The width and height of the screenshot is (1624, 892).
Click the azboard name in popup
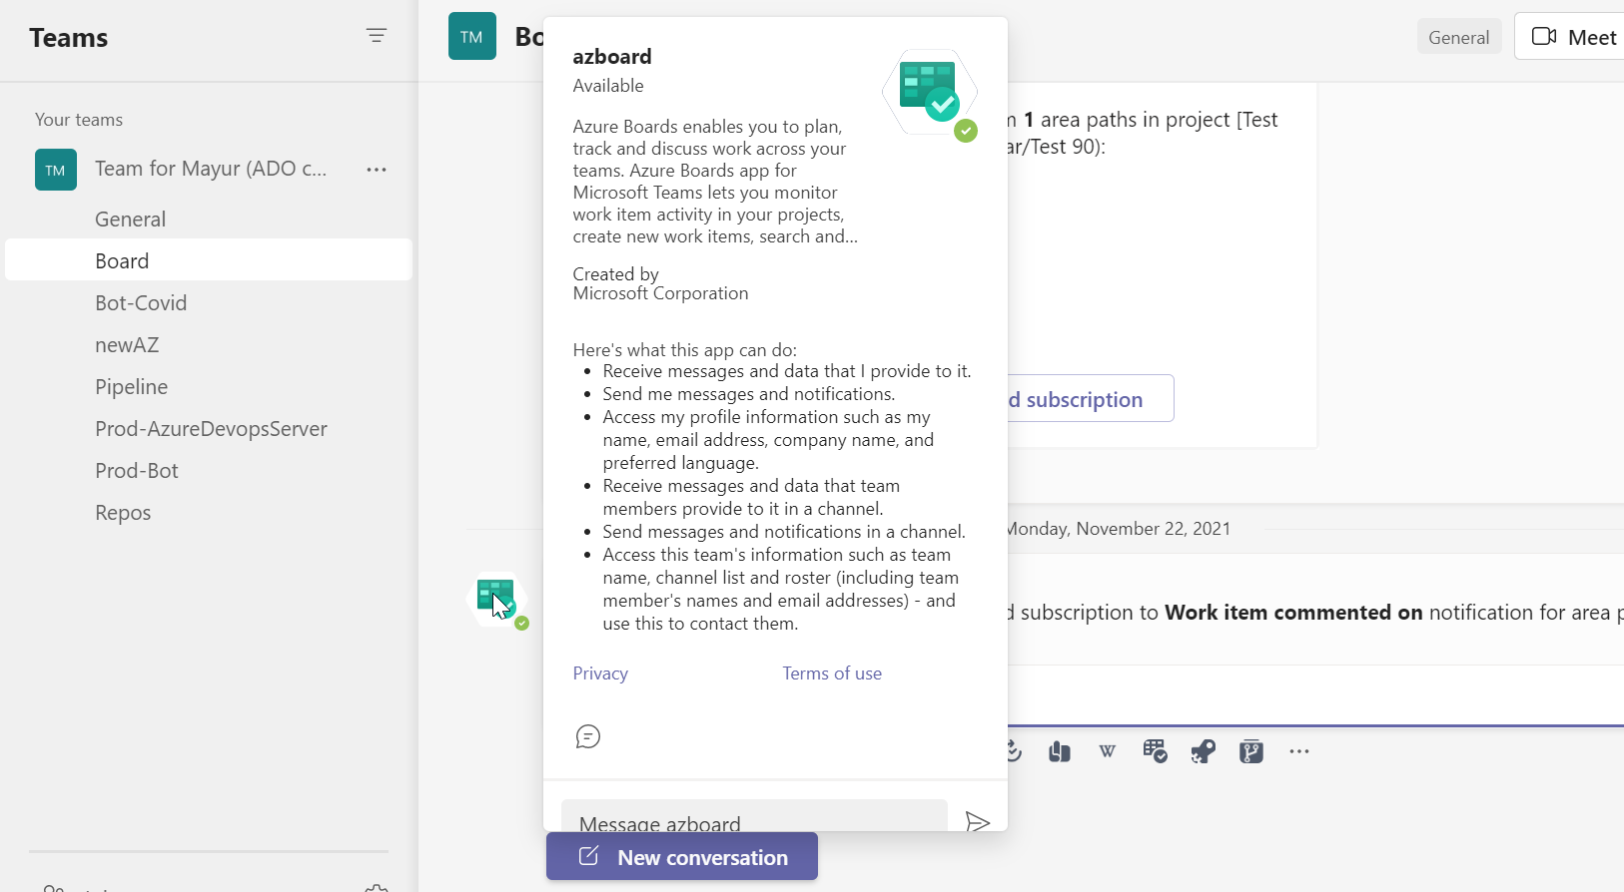612,57
